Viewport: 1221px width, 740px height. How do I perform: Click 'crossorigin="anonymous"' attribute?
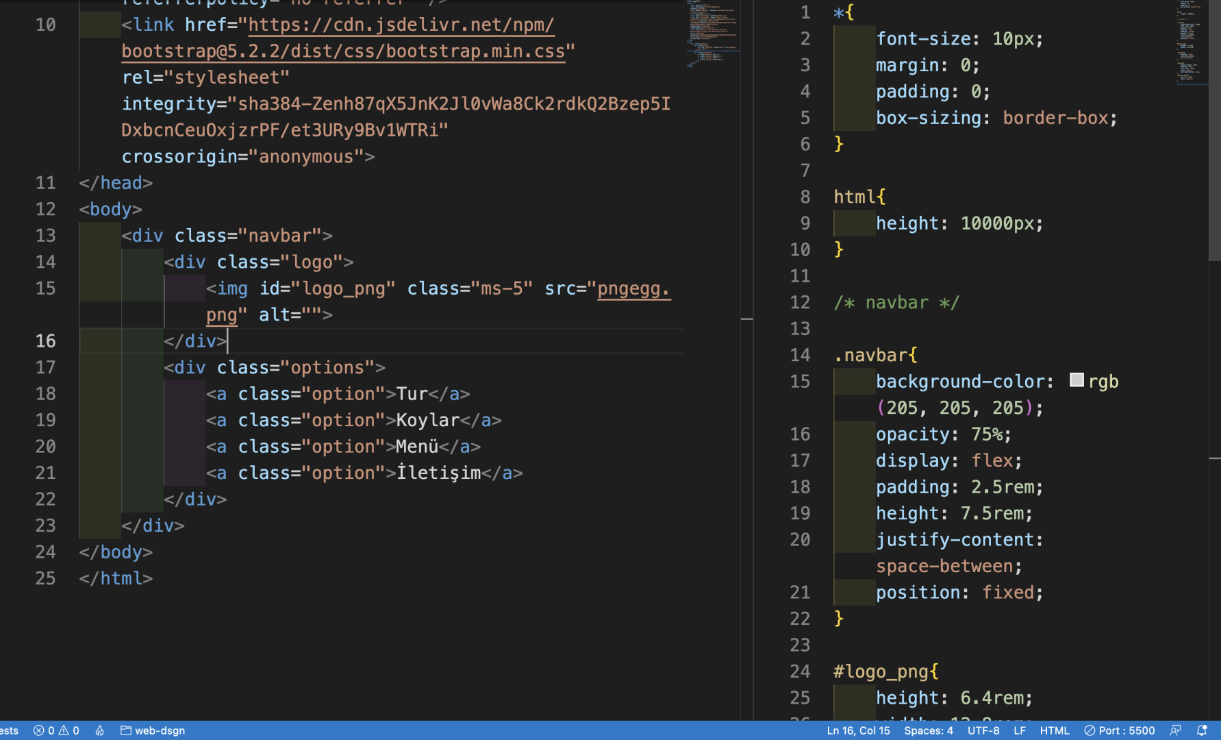243,157
